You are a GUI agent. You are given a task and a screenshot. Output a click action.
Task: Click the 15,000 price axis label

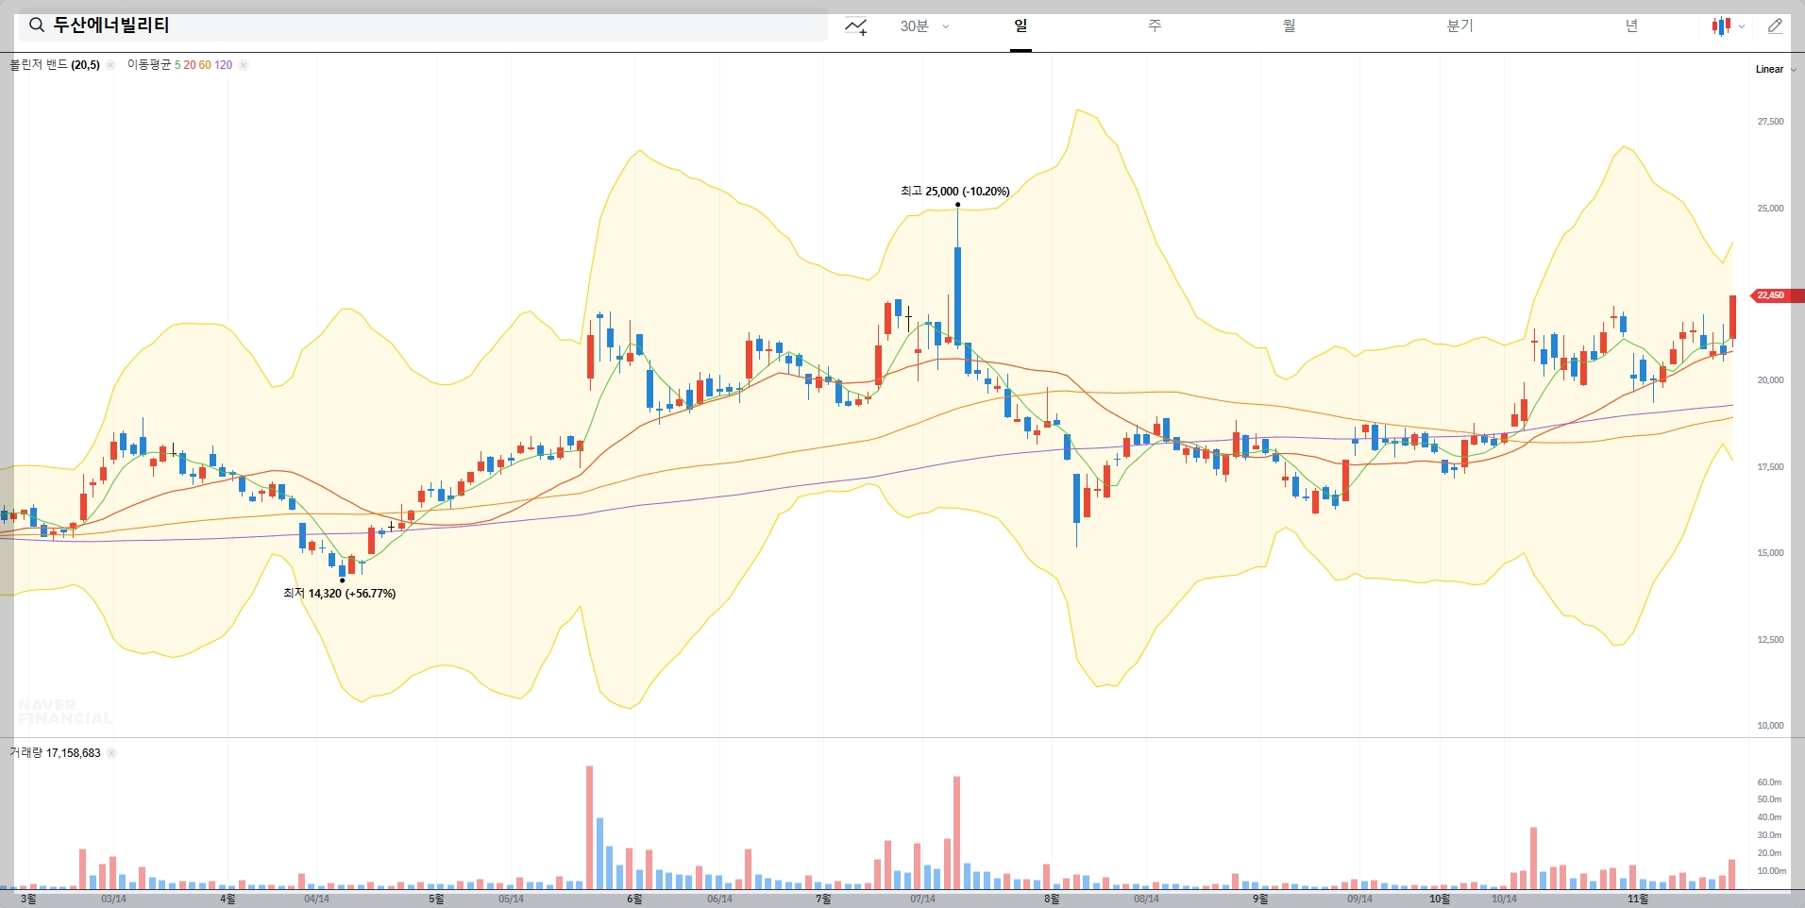(1770, 553)
